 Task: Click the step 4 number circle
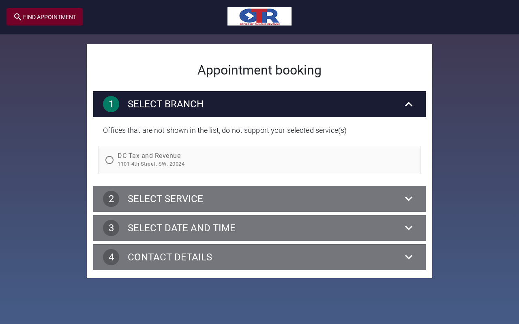click(x=111, y=257)
